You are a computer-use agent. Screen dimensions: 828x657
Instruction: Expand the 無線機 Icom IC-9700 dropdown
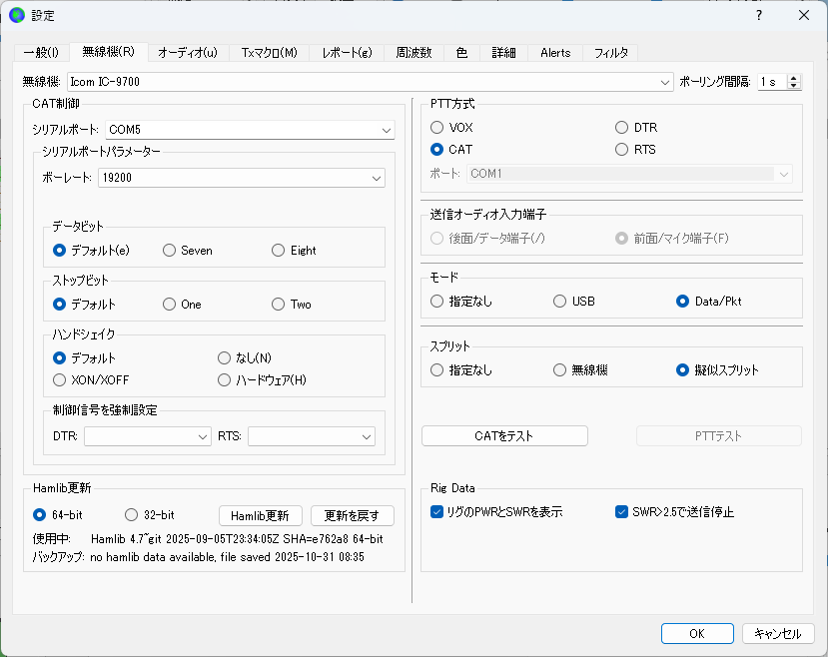tap(371, 82)
